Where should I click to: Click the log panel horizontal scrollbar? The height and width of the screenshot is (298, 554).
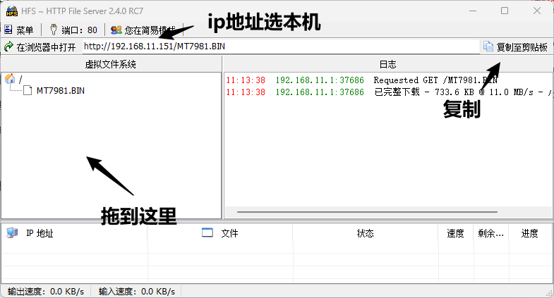pyautogui.click(x=367, y=211)
